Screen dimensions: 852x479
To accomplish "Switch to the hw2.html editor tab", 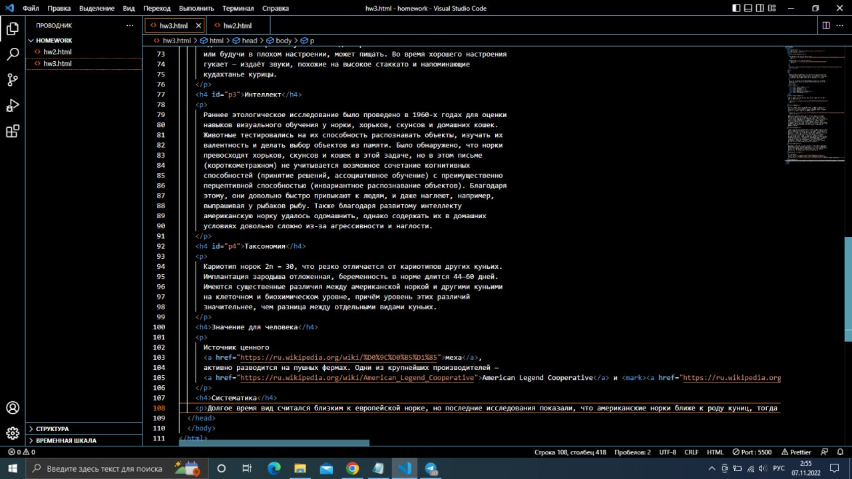I will 238,25.
